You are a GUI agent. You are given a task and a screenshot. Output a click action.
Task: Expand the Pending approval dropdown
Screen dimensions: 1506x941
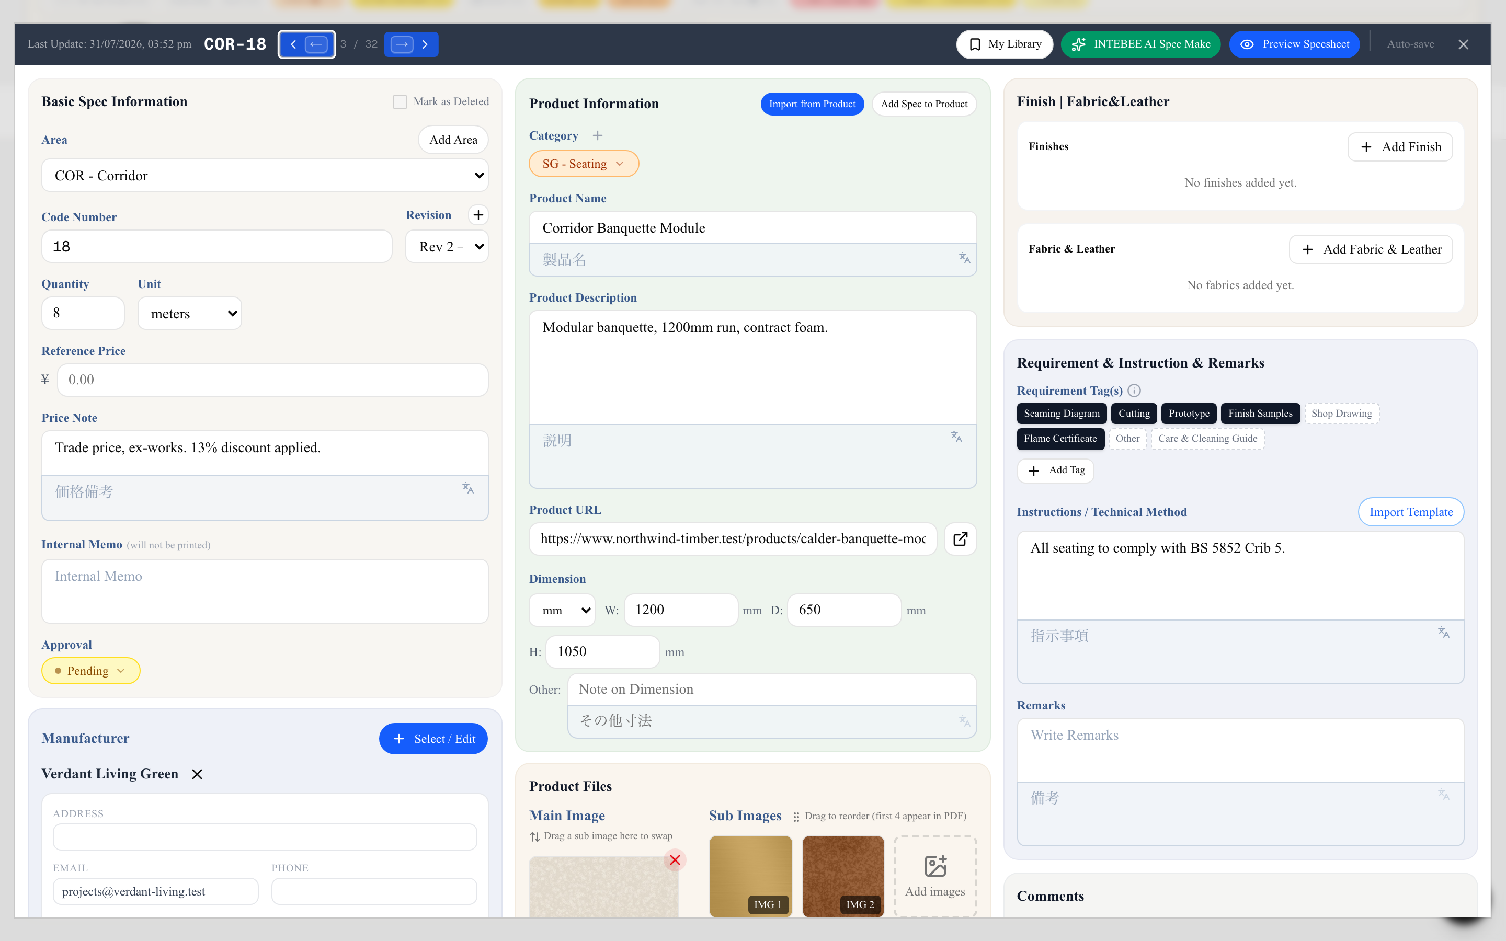[x=91, y=671]
